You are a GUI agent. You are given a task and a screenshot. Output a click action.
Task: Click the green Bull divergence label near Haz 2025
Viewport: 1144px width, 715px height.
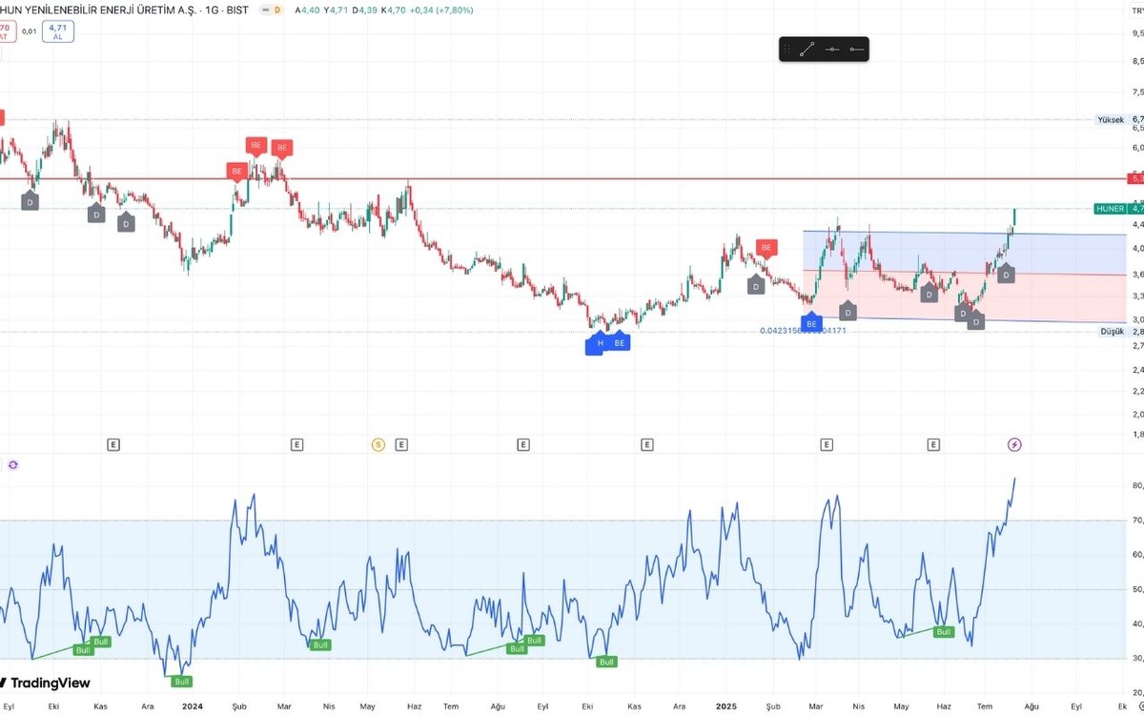tap(944, 631)
